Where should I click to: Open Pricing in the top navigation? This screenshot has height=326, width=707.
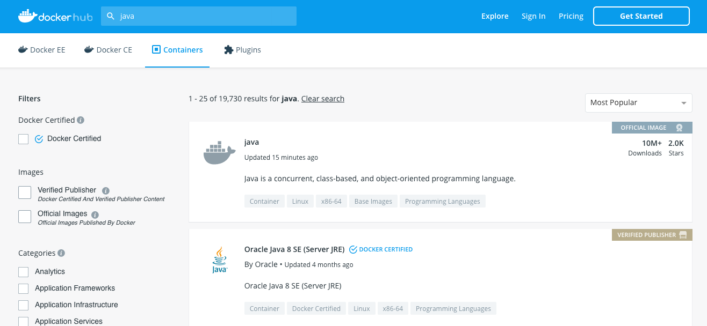coord(571,16)
